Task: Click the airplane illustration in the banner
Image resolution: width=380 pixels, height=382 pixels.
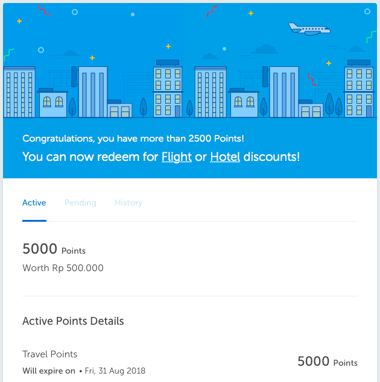Action: [x=309, y=29]
